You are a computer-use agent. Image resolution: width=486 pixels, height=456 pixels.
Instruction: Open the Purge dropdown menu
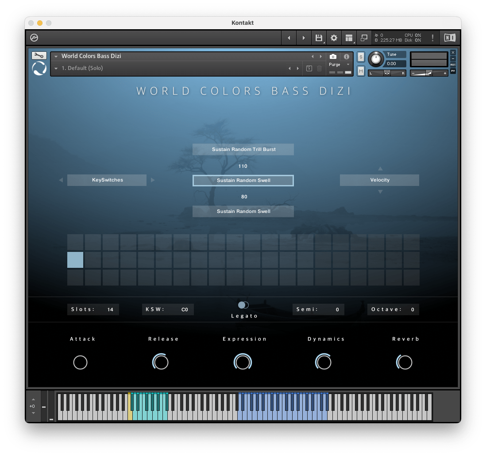point(339,65)
